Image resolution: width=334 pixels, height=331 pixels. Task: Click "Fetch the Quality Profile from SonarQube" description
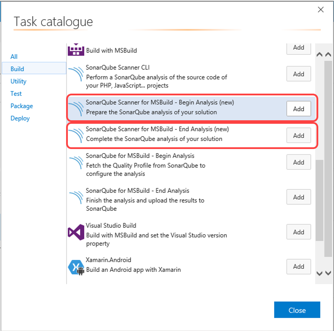point(146,170)
